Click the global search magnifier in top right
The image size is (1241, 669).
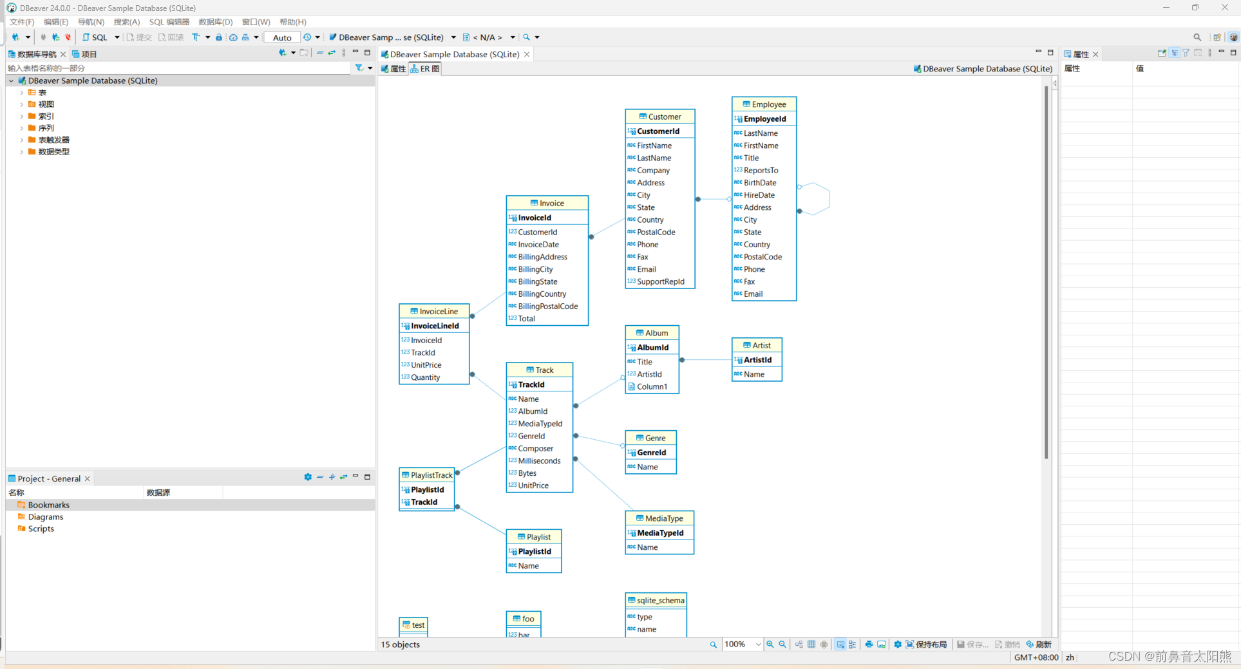coord(1197,37)
